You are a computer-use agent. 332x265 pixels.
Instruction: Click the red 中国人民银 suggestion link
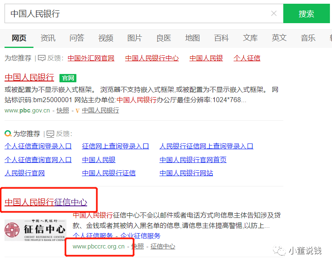pos(206,58)
